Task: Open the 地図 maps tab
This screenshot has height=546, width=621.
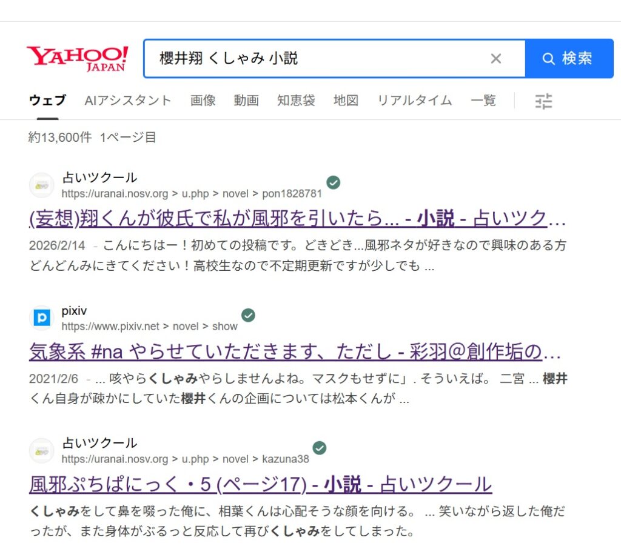Action: 346,101
